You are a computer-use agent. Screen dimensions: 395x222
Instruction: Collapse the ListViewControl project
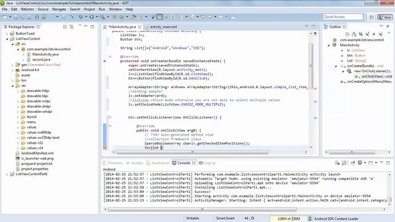click(x=7, y=39)
